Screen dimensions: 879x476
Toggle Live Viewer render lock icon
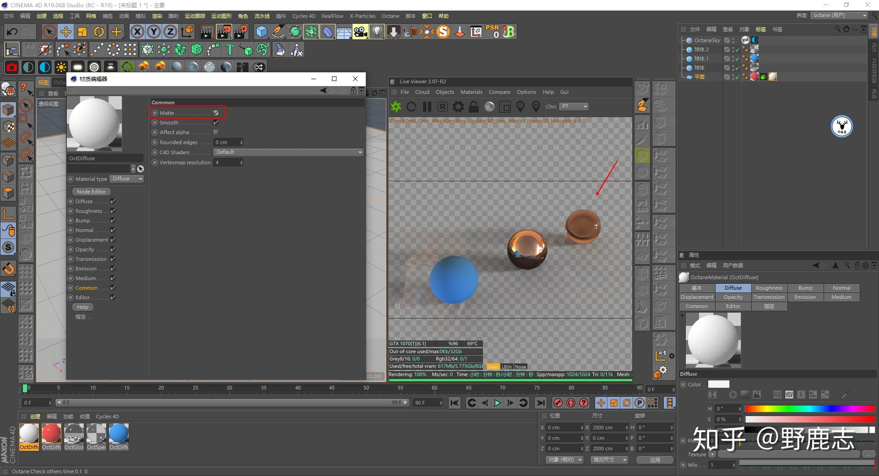474,107
